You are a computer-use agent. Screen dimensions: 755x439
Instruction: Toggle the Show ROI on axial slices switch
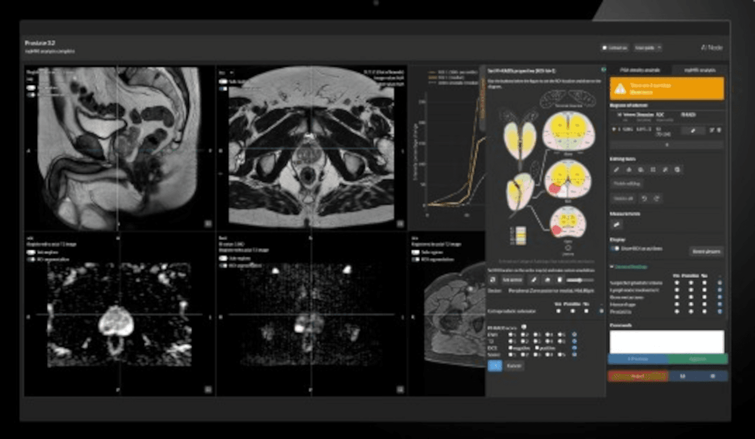(x=615, y=249)
